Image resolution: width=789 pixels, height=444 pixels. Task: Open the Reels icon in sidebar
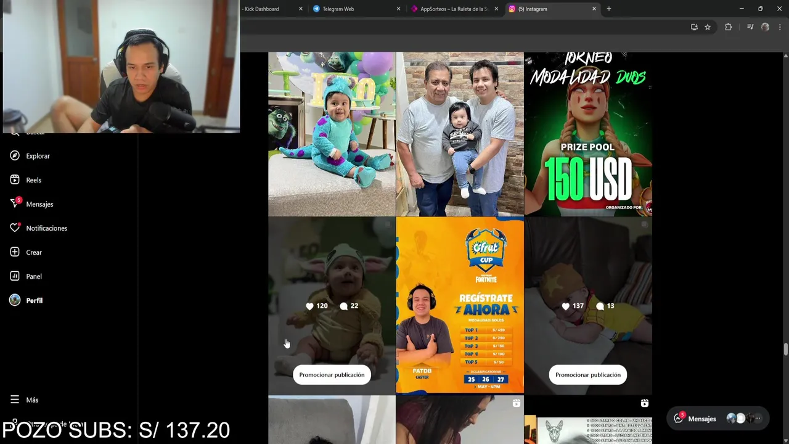[x=15, y=180]
